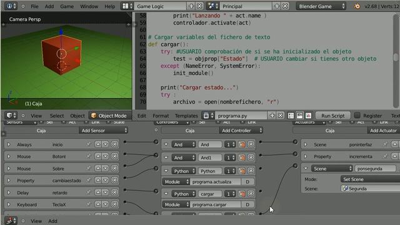The image size is (400, 225).
Task: Delete the Always inicio sensor
Action: (114, 144)
